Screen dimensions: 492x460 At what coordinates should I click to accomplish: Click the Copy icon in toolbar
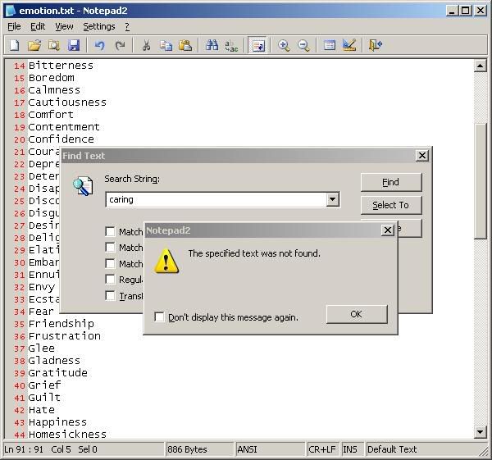point(166,45)
